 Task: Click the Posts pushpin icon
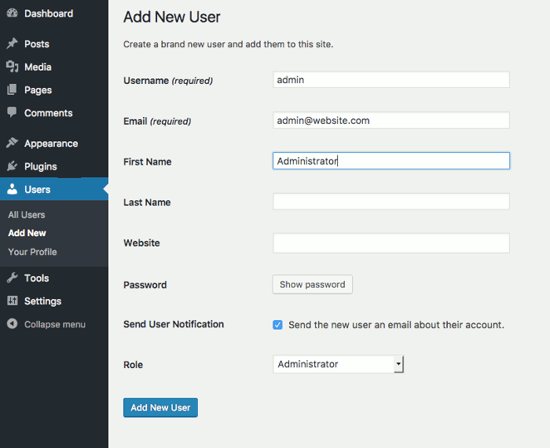(x=12, y=43)
